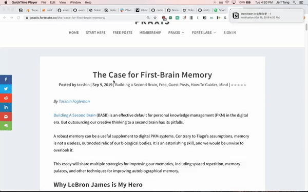This screenshot has width=308, height=192.
Task: Open the MEMBERSHIP nav link
Action: 150,33
